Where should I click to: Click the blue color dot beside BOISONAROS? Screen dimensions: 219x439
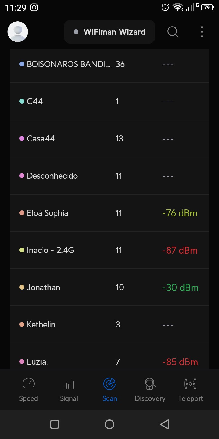click(x=22, y=64)
